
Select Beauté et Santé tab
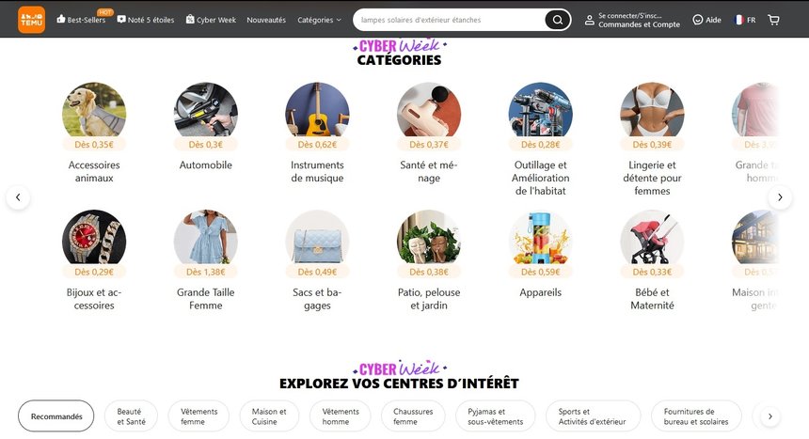click(x=131, y=416)
